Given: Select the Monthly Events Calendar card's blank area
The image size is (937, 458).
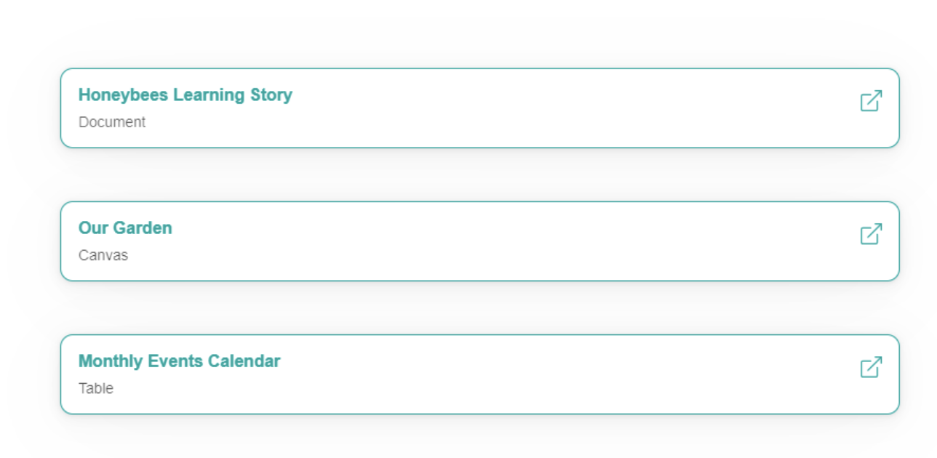Looking at the screenshot, I should click(509, 374).
